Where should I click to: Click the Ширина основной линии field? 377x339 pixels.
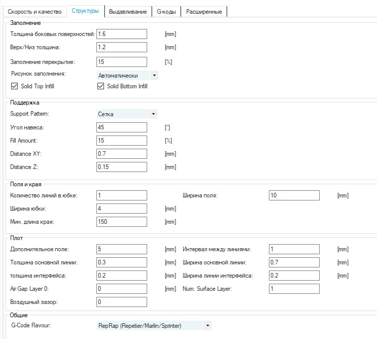tap(294, 262)
